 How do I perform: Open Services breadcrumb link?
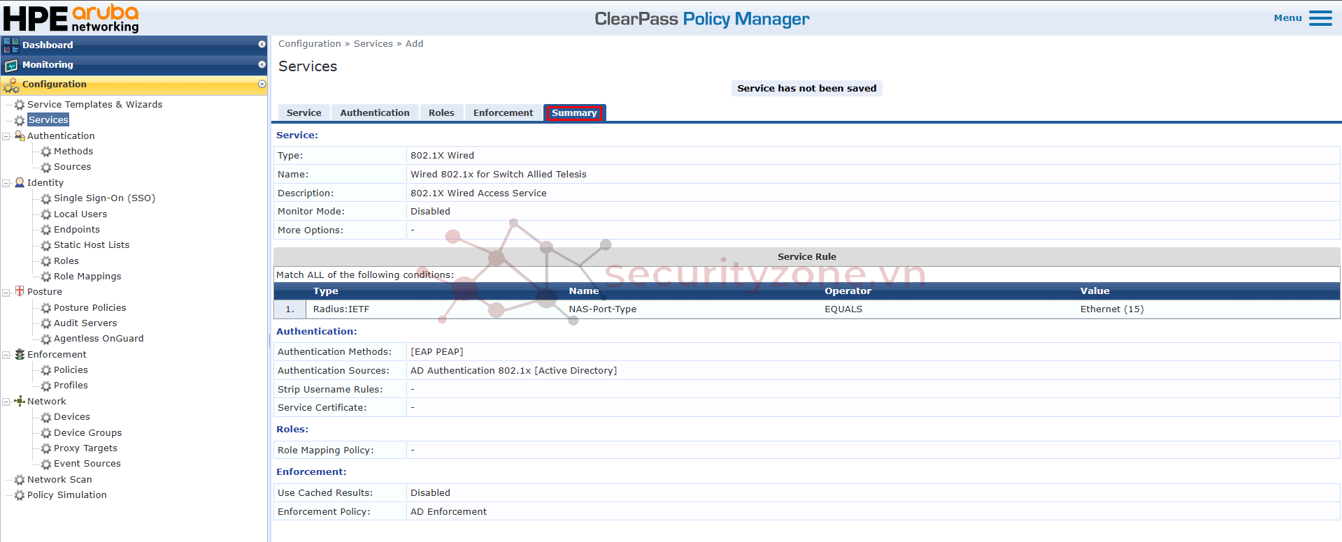click(x=373, y=43)
